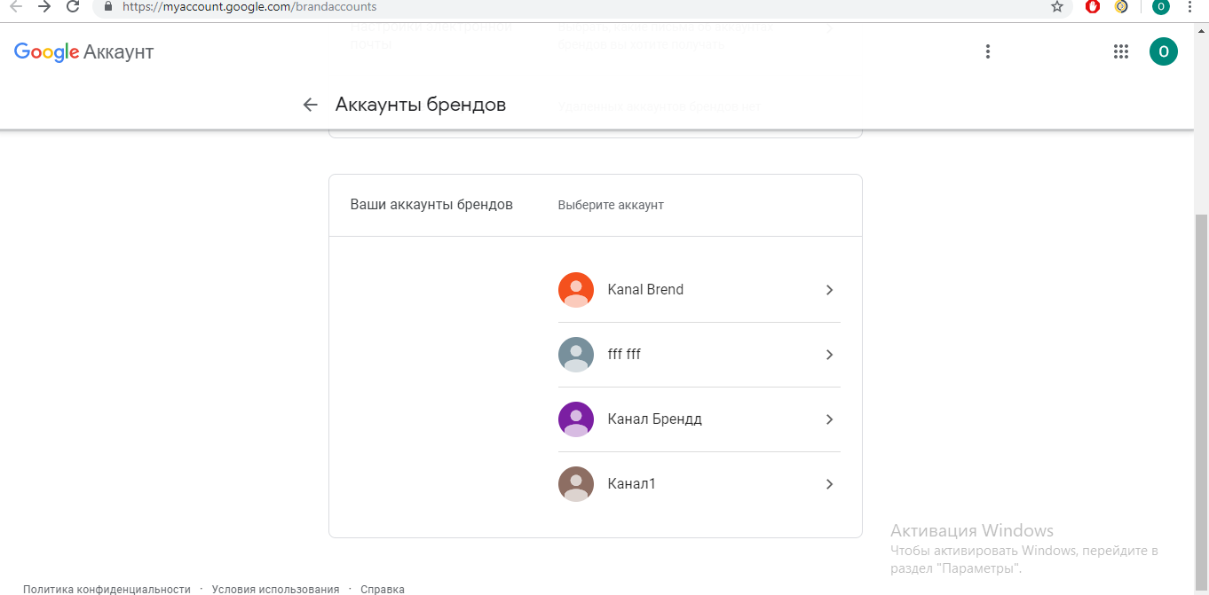Expand the fff fff account details
This screenshot has height=595, width=1209.
point(829,354)
